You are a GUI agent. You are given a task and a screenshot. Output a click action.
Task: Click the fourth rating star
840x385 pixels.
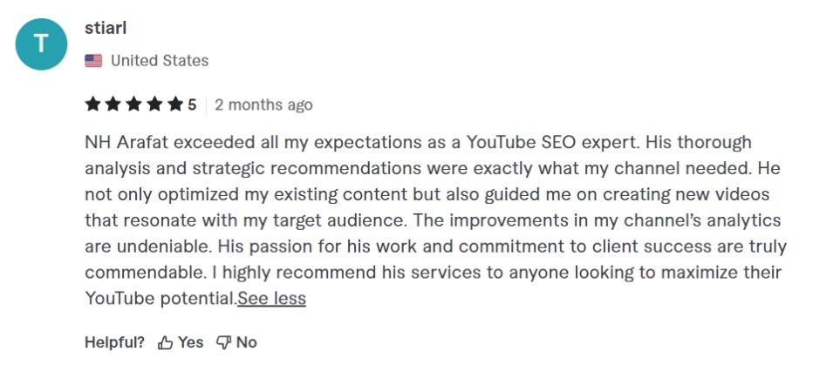pos(154,105)
